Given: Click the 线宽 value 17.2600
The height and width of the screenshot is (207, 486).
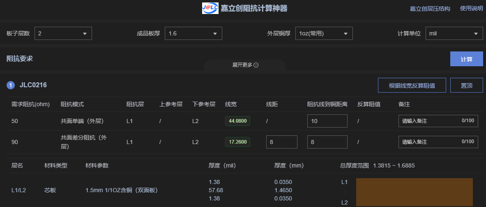Looking at the screenshot, I should coord(237,142).
